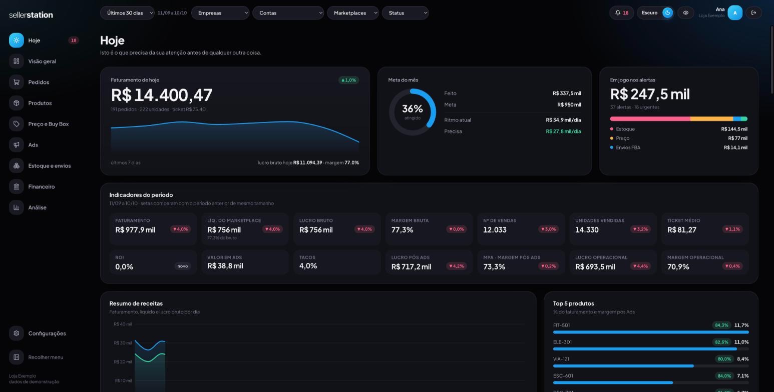The image size is (774, 392).
Task: Open Estoque e envios boxes icon
Action: (x=17, y=166)
